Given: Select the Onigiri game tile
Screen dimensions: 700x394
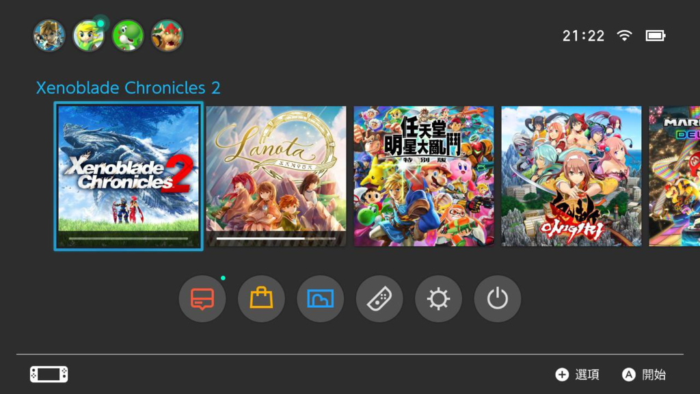Looking at the screenshot, I should [x=571, y=176].
